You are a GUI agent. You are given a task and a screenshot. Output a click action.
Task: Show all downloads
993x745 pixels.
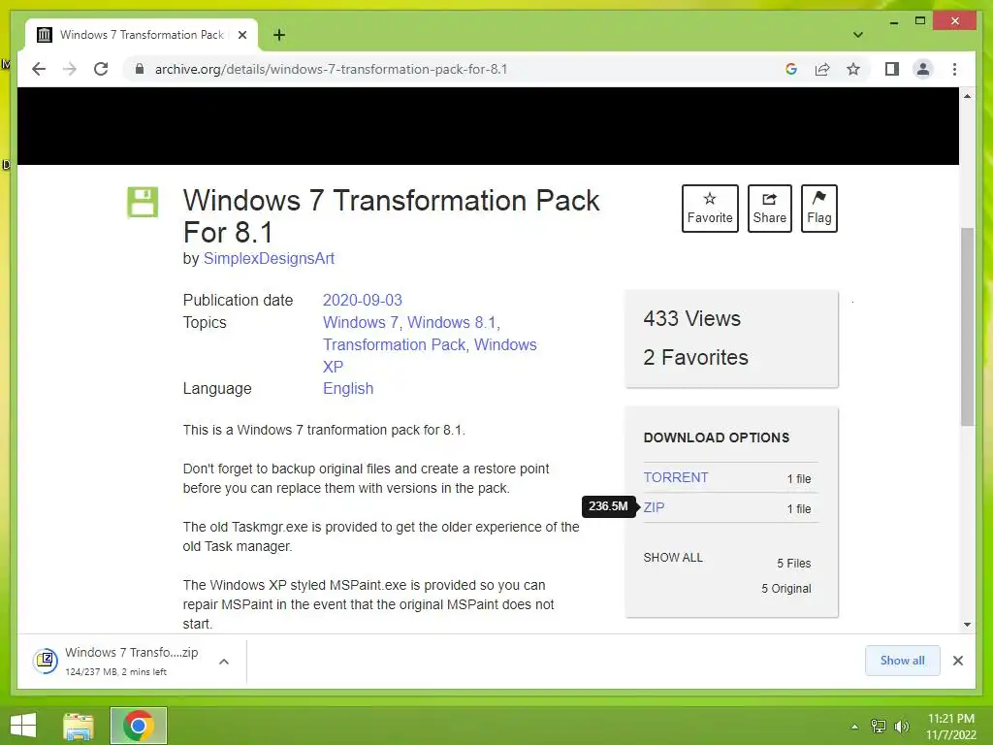pyautogui.click(x=903, y=661)
